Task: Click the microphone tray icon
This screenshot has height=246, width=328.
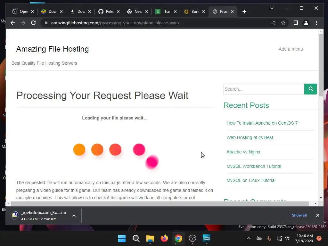Action: tap(269, 238)
